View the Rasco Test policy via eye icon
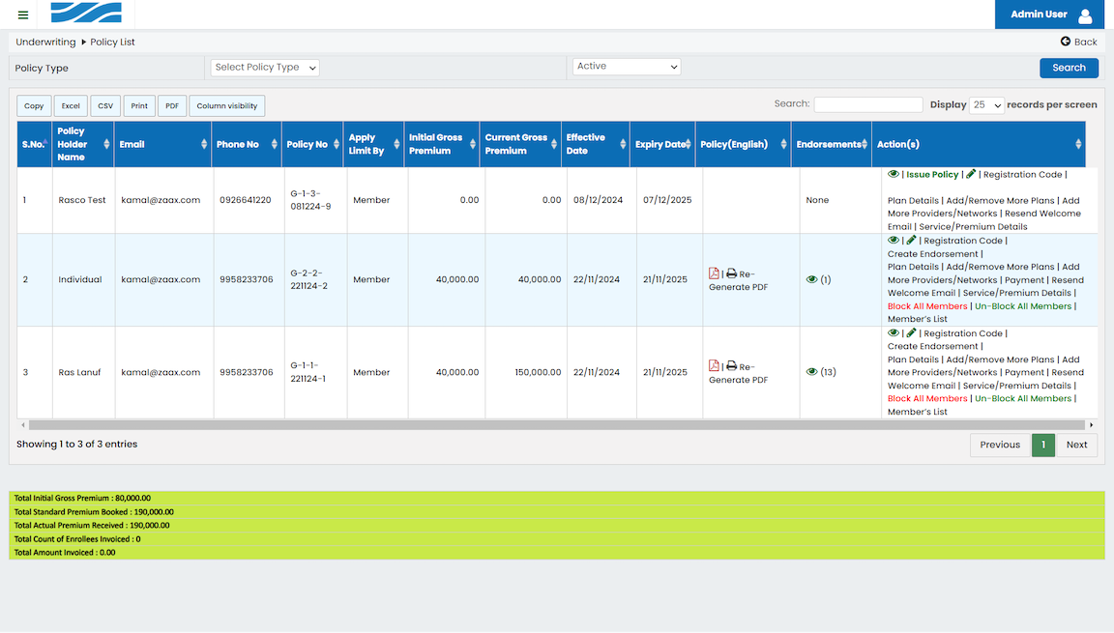This screenshot has width=1114, height=633. [894, 174]
